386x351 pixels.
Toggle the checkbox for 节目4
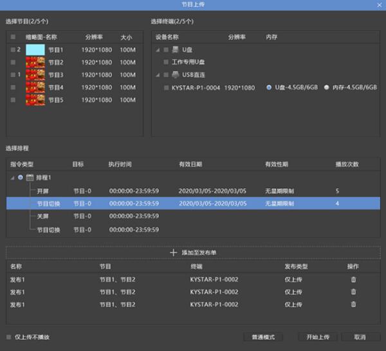[x=13, y=87]
